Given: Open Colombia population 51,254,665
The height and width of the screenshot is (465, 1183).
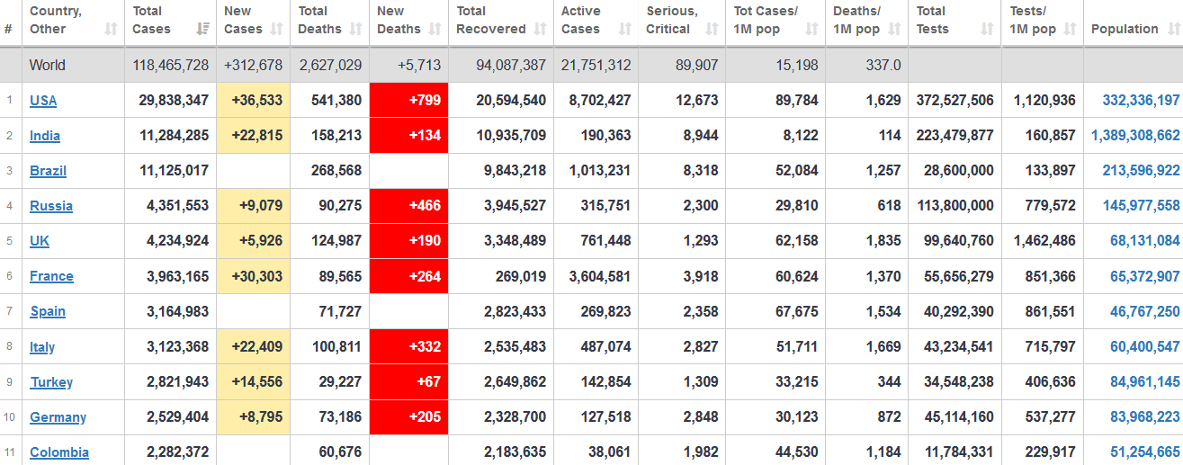Looking at the screenshot, I should (x=1145, y=452).
